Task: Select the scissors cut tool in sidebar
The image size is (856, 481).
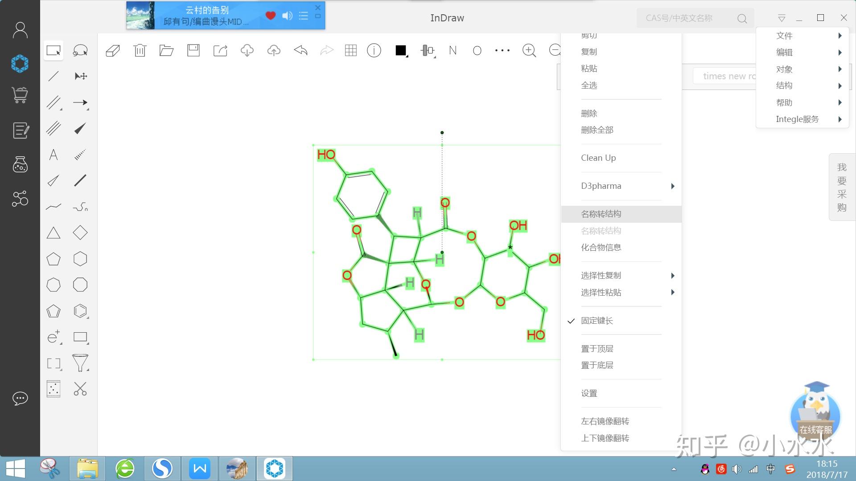Action: click(x=80, y=388)
